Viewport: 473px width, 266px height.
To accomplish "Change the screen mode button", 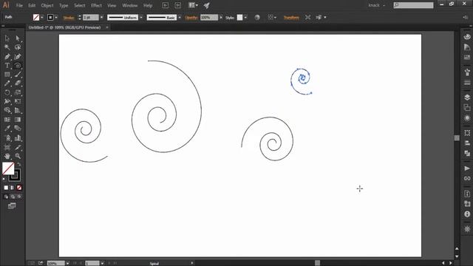I will pos(12,206).
